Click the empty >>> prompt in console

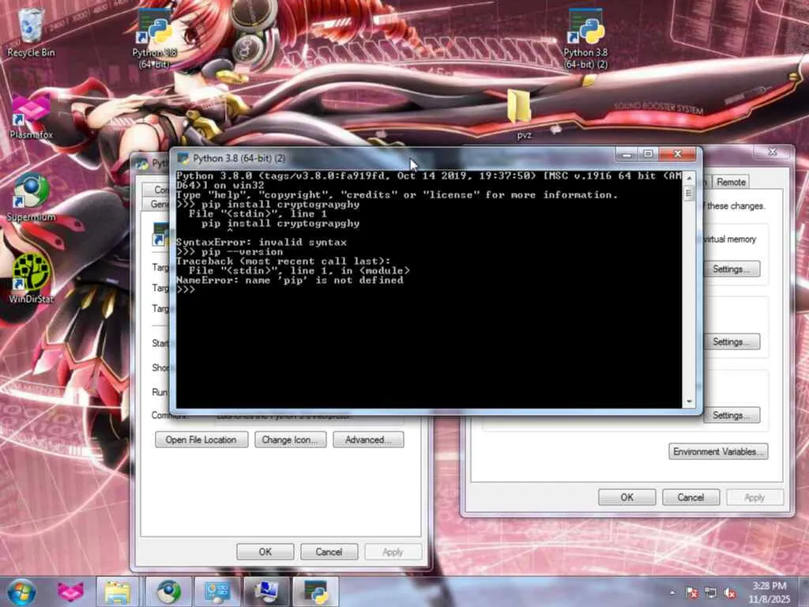point(186,289)
